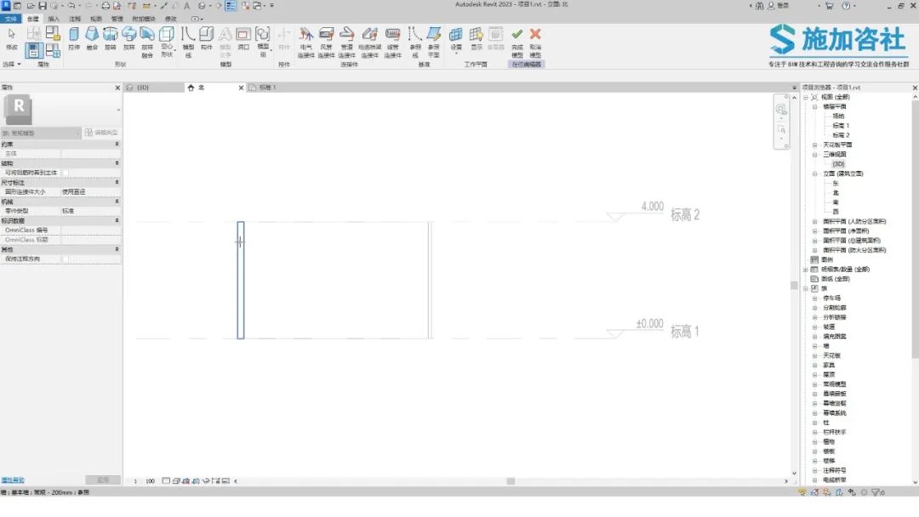The width and height of the screenshot is (919, 517).
Task: Select the 修改 (Modify) arrow tool
Action: coord(11,38)
